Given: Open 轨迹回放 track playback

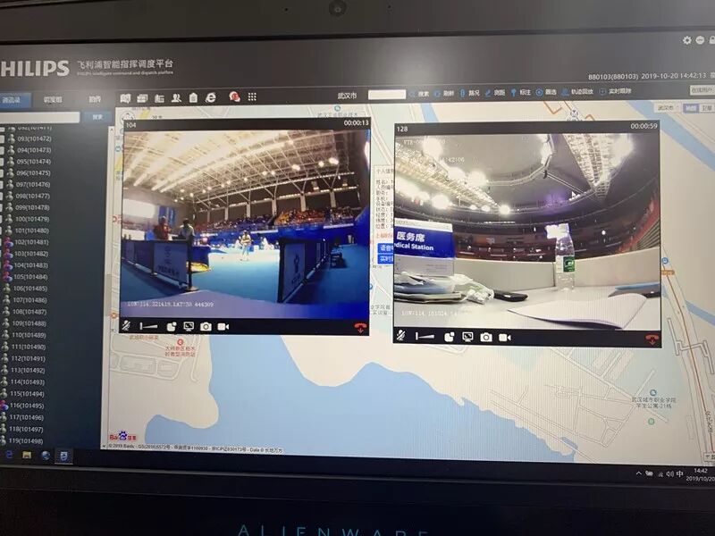Looking at the screenshot, I should (577, 92).
